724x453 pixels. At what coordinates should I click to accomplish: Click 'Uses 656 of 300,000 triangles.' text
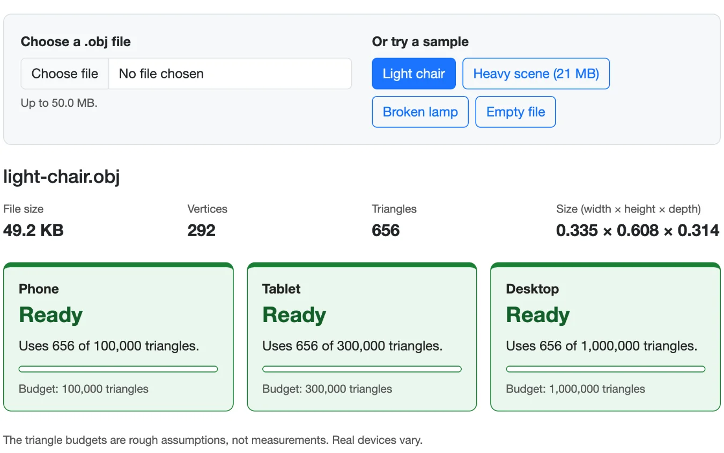pyautogui.click(x=352, y=346)
